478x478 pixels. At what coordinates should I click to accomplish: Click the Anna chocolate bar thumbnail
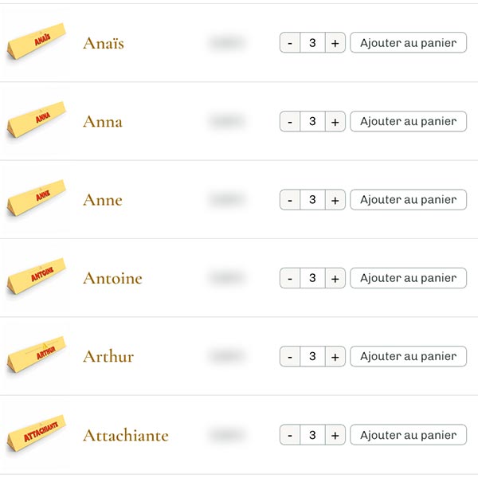tap(36, 122)
